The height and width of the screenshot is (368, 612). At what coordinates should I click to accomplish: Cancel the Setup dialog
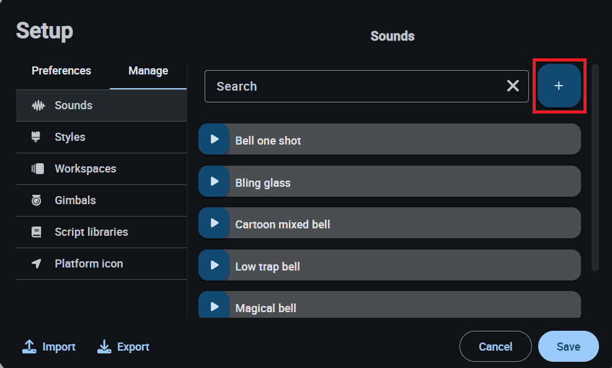(x=495, y=346)
